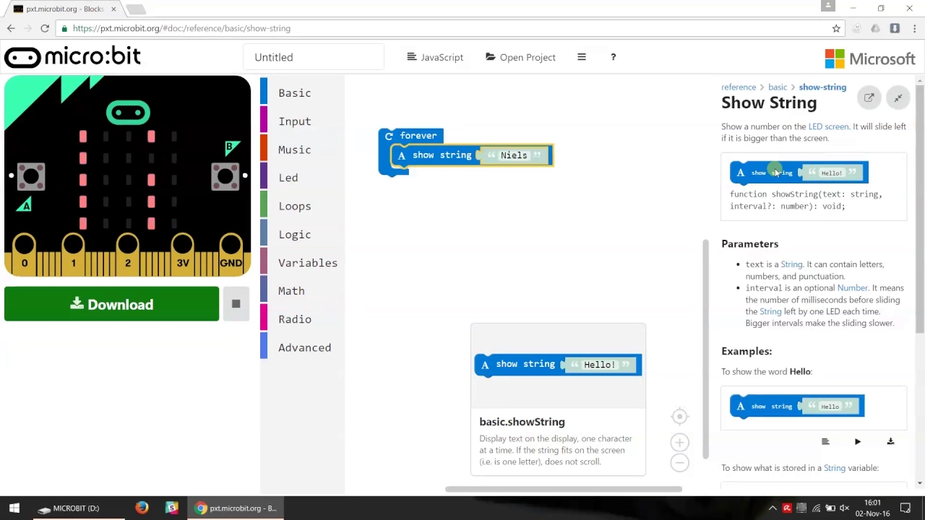Zoom in on the workspace
This screenshot has width=925, height=520.
[679, 442]
